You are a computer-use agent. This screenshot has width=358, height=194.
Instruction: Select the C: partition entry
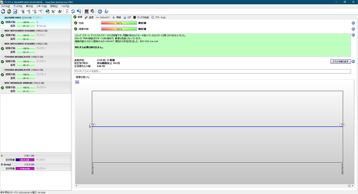pos(35,158)
